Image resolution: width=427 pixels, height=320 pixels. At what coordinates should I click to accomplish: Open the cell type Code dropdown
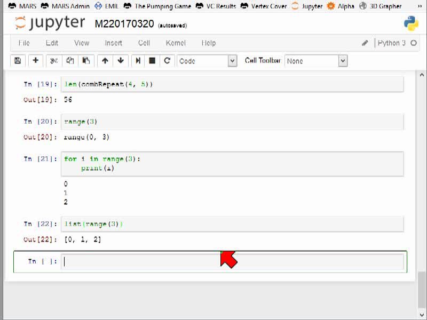[207, 61]
